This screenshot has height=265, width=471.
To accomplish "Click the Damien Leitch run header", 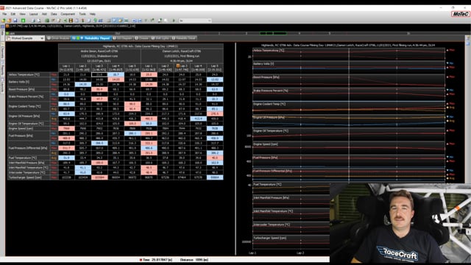I will point(182,56).
